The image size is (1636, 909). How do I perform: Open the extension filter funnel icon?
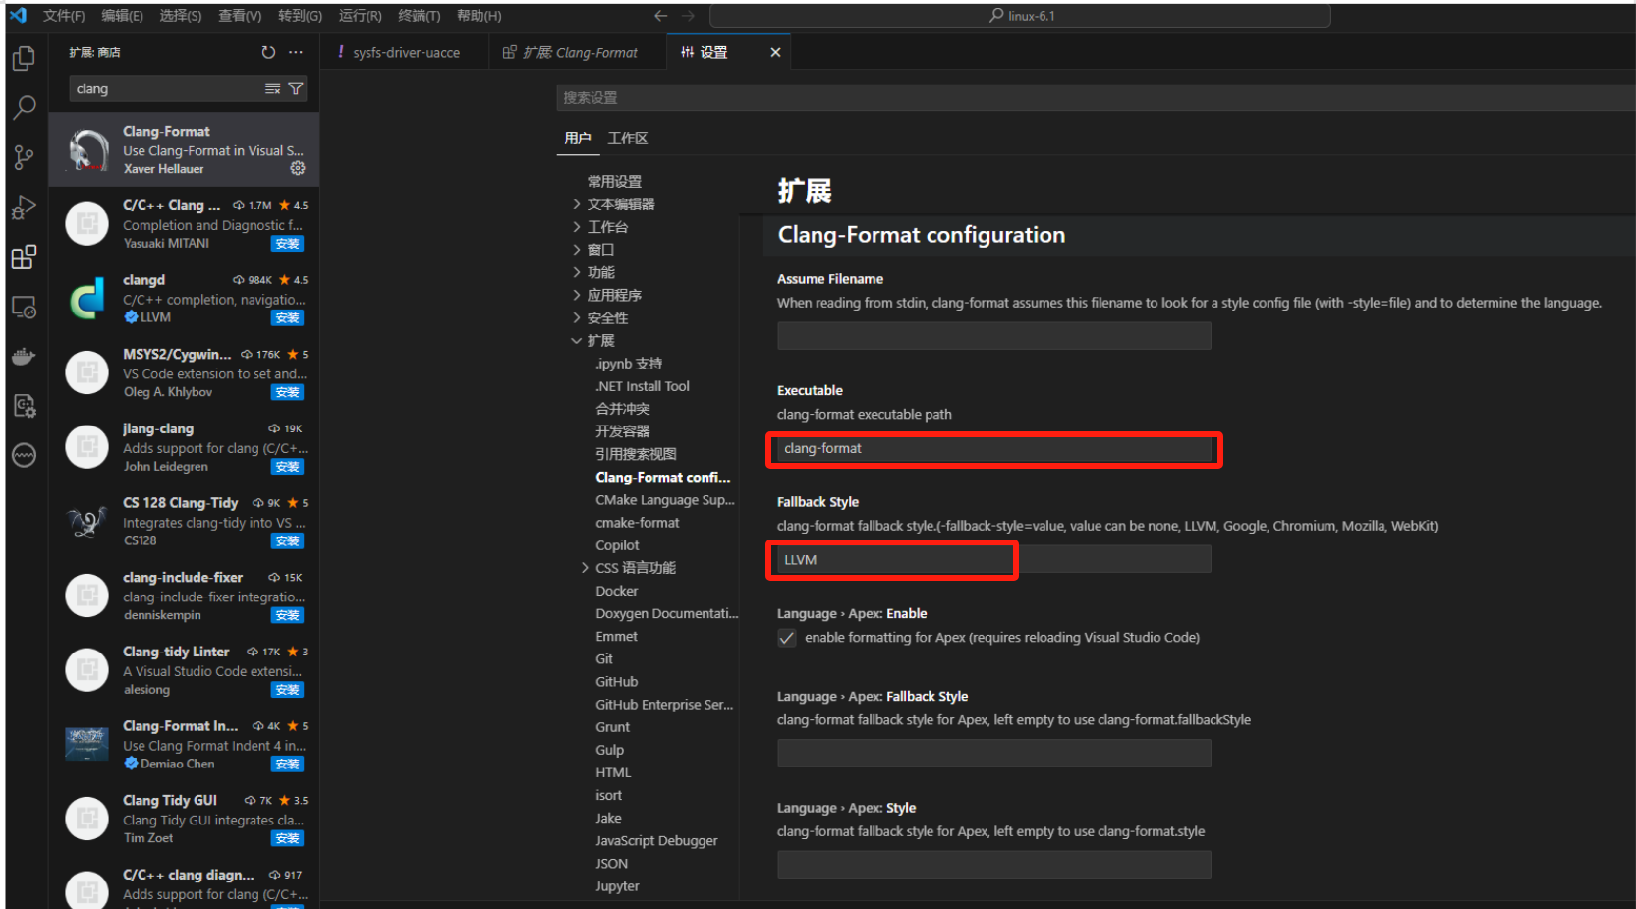click(x=295, y=88)
